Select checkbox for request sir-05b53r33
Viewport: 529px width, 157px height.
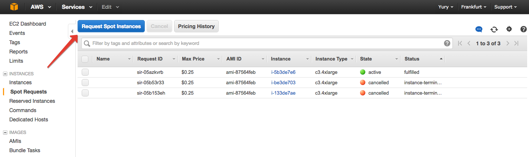(x=85, y=82)
